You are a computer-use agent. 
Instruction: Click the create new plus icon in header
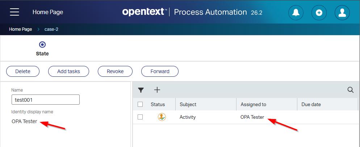point(319,13)
